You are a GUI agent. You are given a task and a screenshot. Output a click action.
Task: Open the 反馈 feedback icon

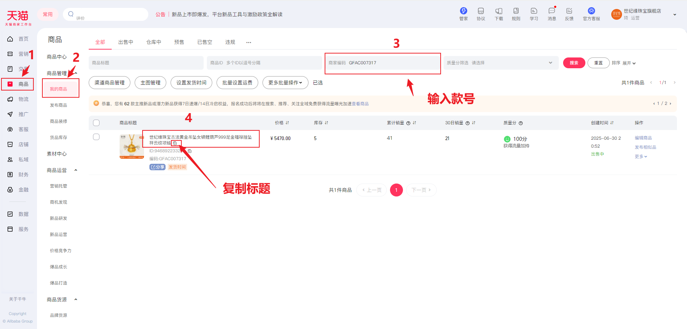click(x=569, y=11)
